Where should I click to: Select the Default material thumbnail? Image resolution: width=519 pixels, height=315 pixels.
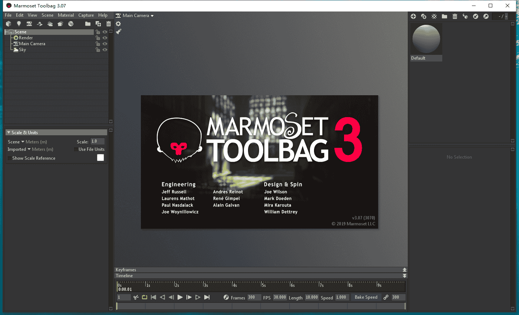coord(426,39)
